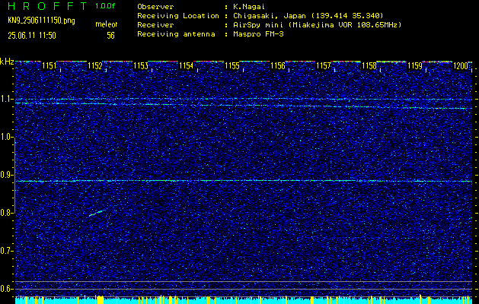Click the 1156 time marker
479x304 pixels.
[278, 65]
